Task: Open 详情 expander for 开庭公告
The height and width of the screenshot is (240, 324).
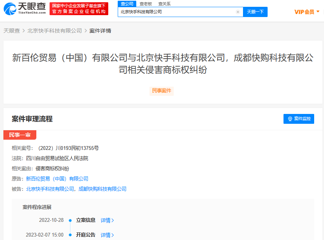Action: click(105, 235)
